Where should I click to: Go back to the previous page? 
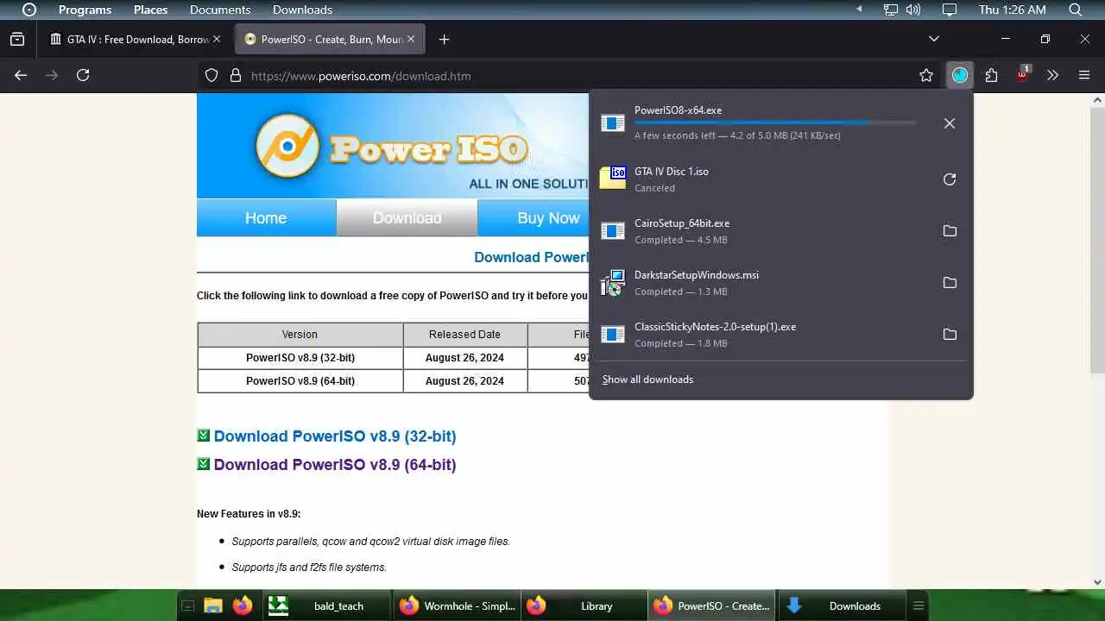click(x=21, y=75)
